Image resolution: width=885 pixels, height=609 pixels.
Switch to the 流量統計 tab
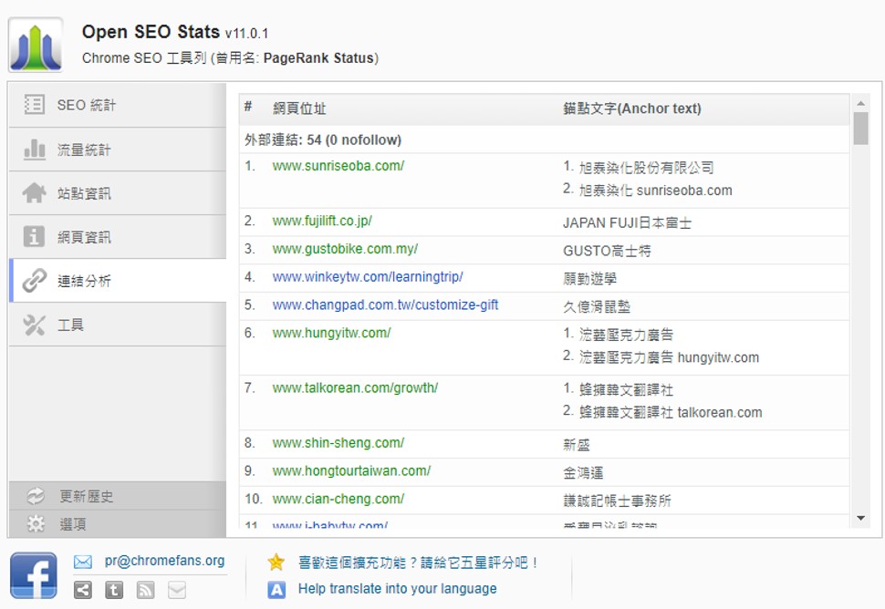click(118, 150)
